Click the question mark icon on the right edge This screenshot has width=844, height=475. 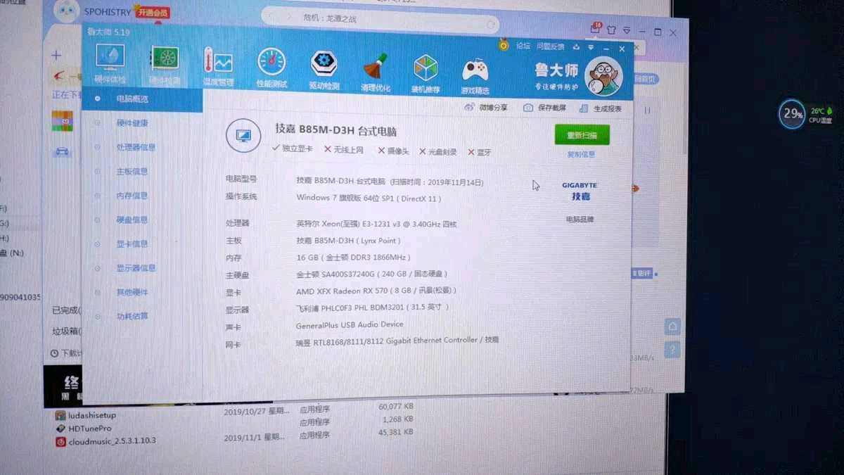[x=673, y=349]
